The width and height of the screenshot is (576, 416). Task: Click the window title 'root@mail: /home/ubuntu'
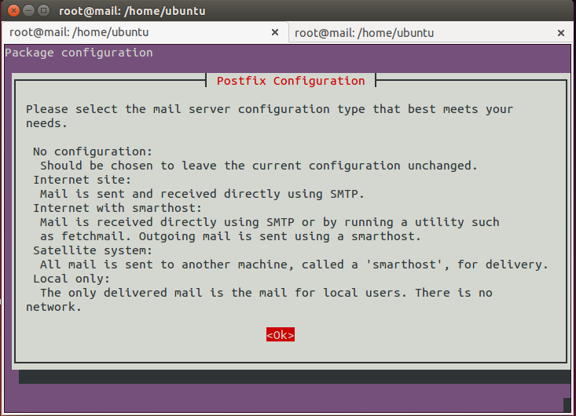132,11
